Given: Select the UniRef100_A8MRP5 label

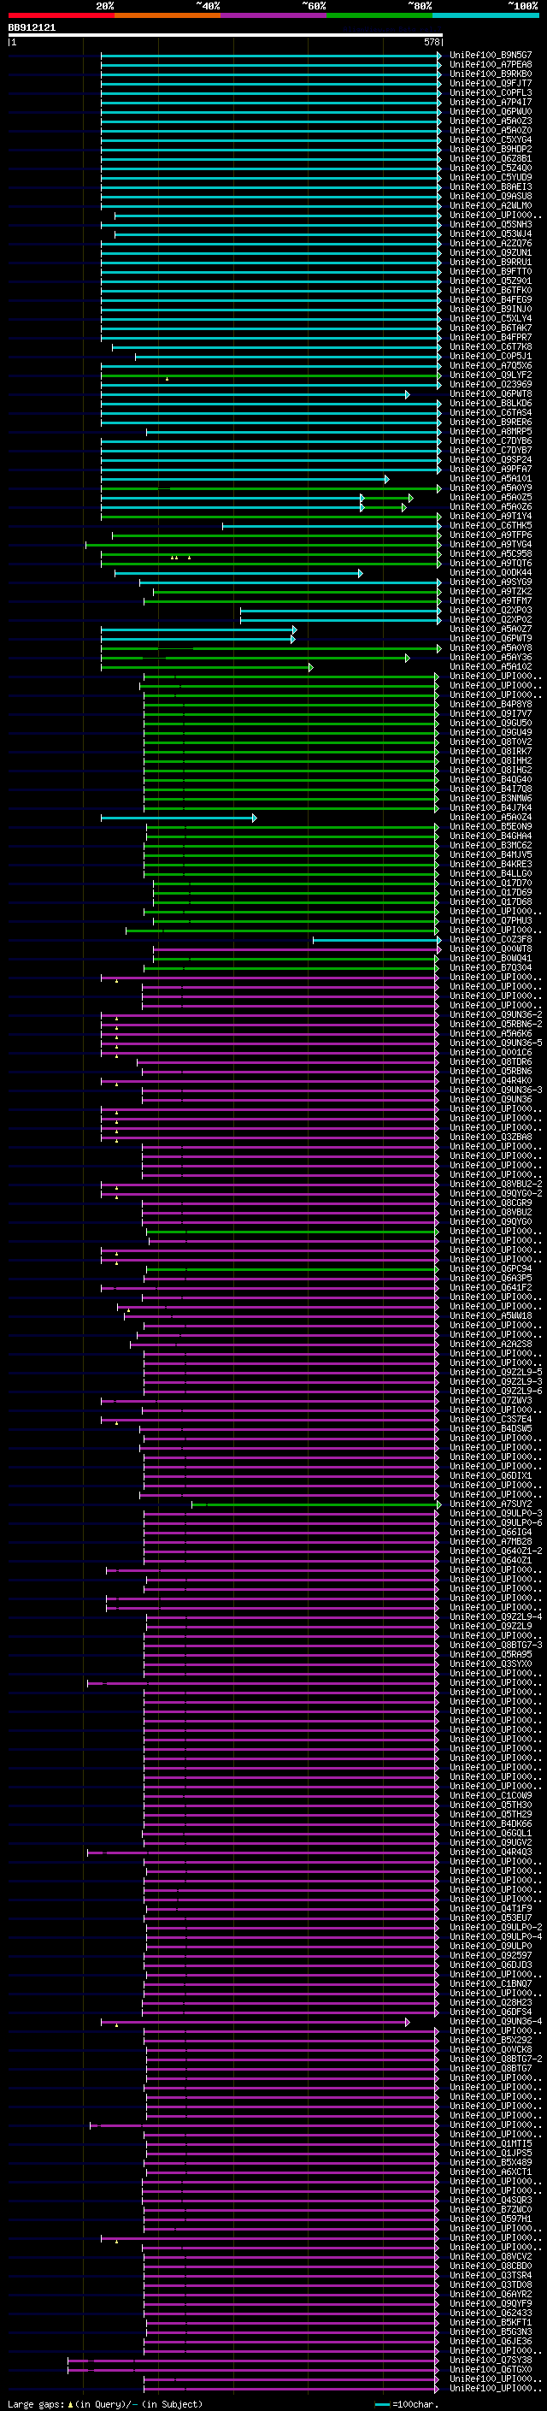Looking at the screenshot, I should pyautogui.click(x=491, y=431).
